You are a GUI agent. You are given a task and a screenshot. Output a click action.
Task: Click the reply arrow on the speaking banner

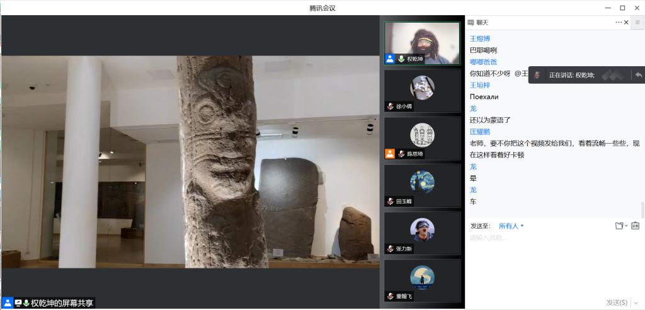tap(639, 74)
